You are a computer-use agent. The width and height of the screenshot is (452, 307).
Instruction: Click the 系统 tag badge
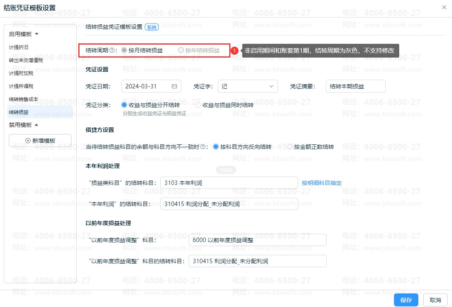point(152,28)
